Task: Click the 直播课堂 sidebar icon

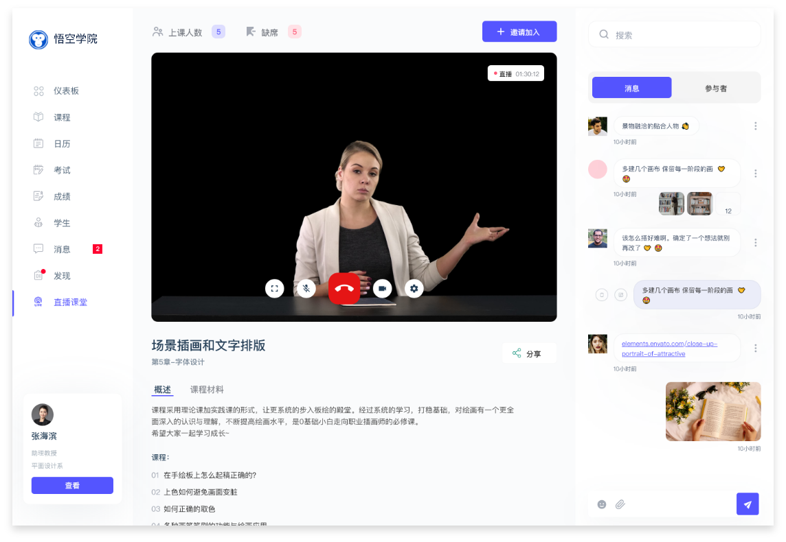Action: 38,302
